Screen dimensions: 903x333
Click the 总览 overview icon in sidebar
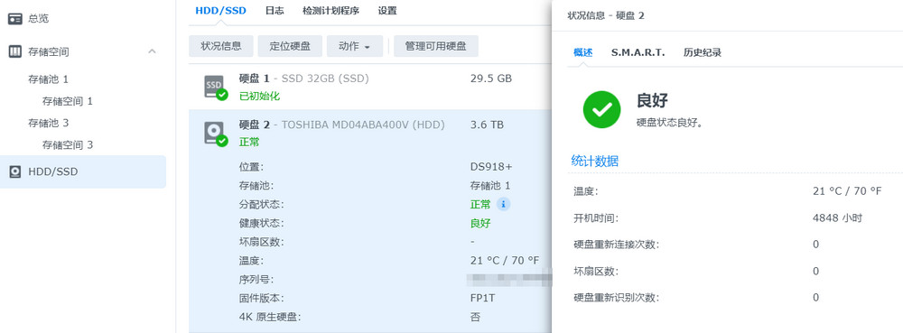click(x=15, y=18)
